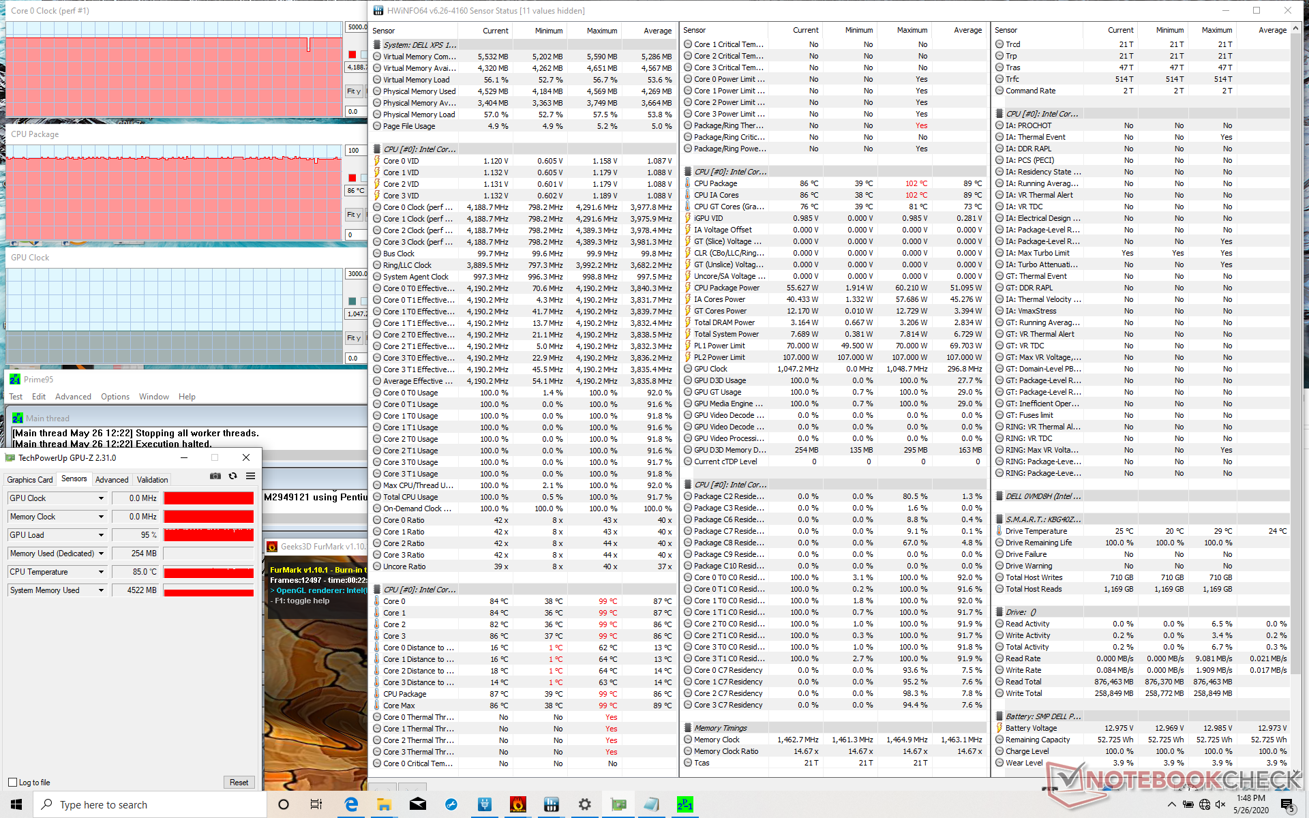Click Fit y in GPU Clock graph
Screen dimensions: 1309x818
[x=354, y=338]
